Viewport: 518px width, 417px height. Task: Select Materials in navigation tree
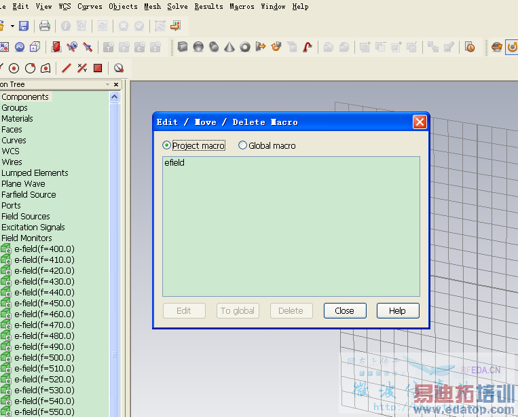(x=17, y=119)
